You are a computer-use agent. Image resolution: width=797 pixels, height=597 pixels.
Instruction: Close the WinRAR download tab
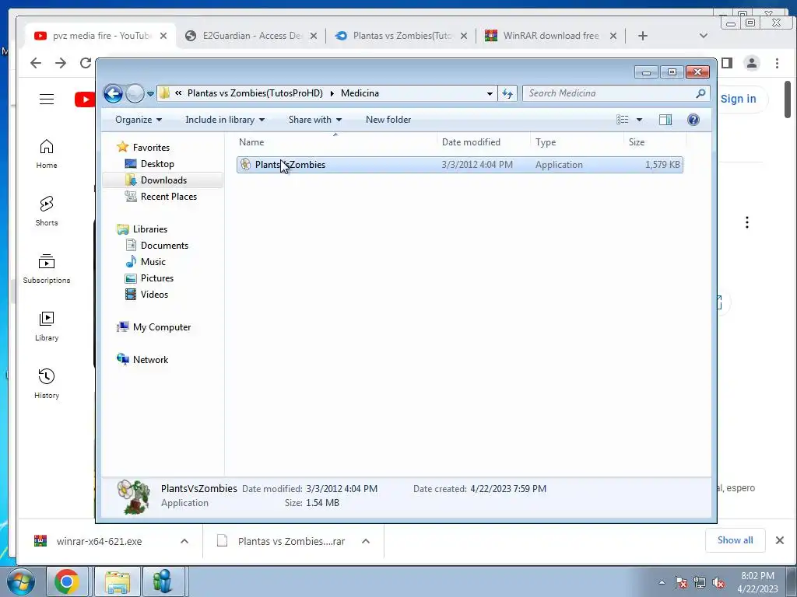coord(613,36)
